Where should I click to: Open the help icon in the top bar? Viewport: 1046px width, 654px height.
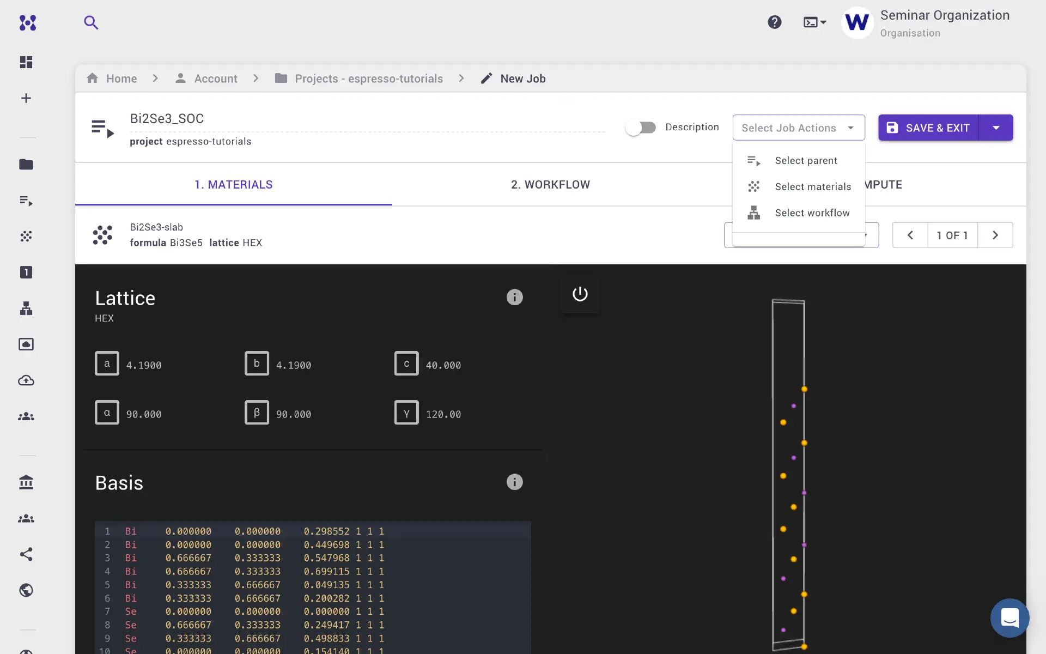(x=775, y=22)
